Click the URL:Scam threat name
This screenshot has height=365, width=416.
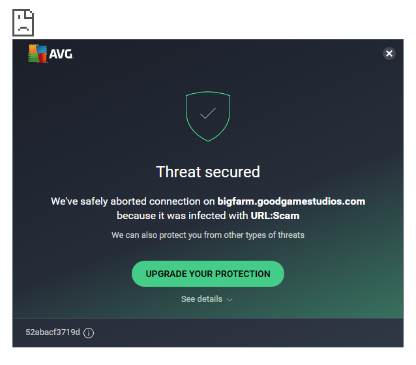(275, 215)
